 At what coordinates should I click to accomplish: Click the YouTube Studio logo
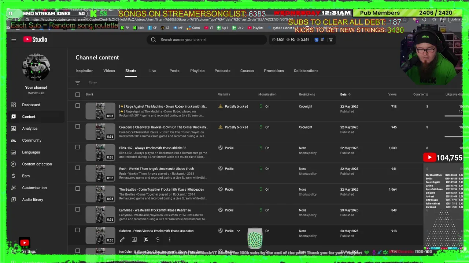(x=35, y=39)
